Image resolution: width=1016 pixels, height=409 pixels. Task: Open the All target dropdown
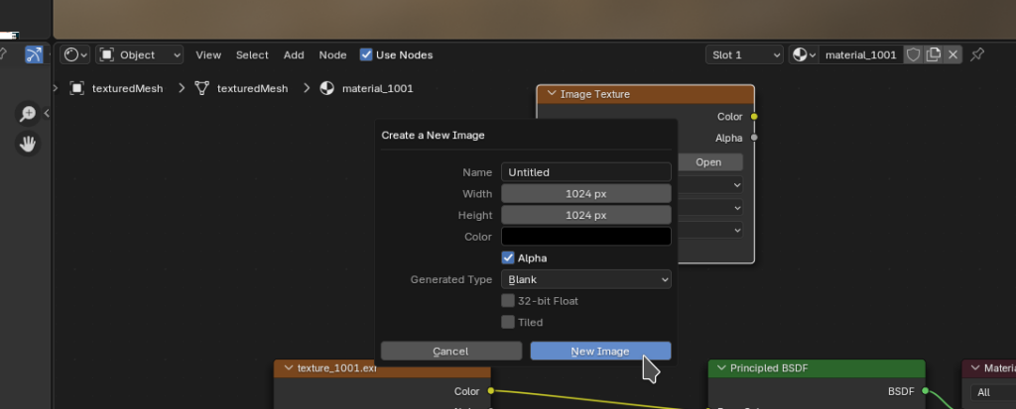click(992, 392)
